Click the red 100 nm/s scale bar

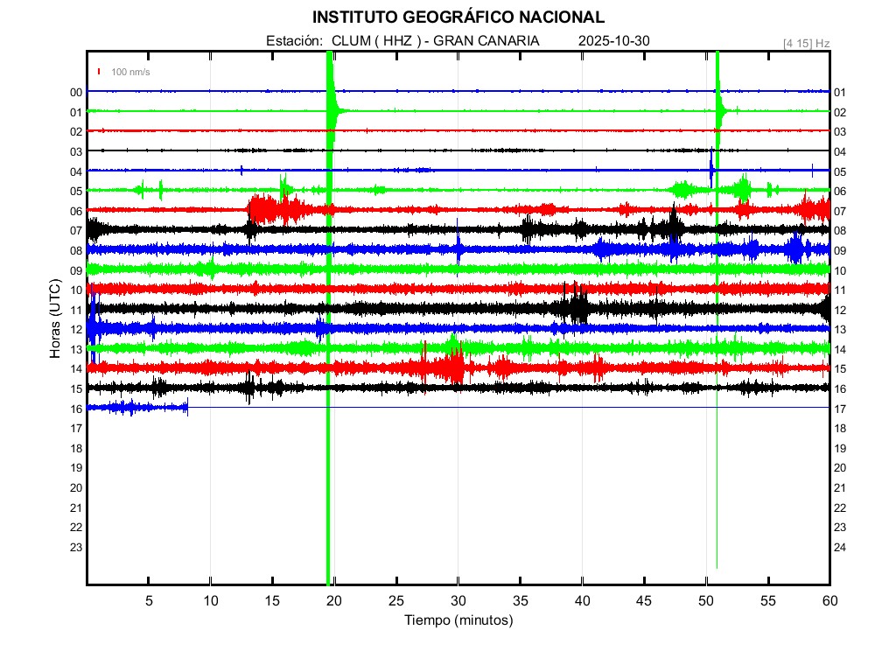pos(100,72)
